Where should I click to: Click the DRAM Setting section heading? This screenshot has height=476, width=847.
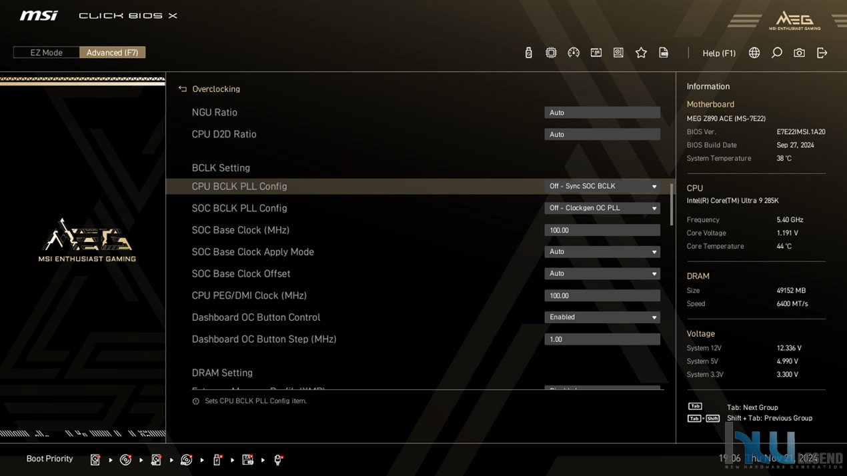[222, 373]
